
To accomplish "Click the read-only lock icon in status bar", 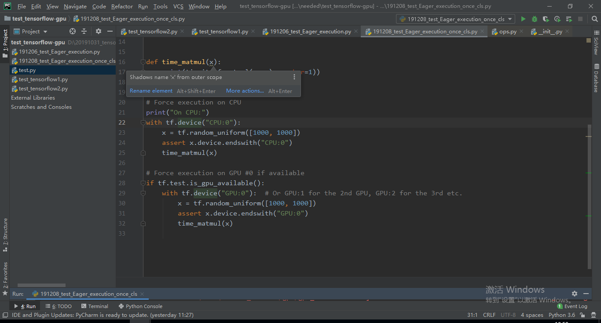I will point(582,315).
